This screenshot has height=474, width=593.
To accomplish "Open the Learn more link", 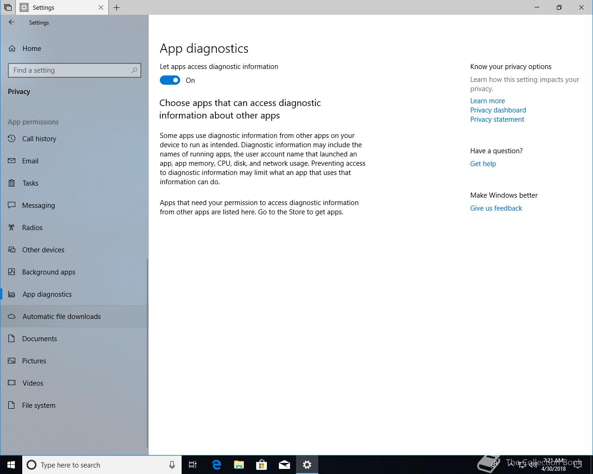I will point(487,101).
